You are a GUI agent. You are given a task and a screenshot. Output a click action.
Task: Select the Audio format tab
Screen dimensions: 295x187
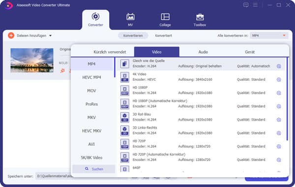tap(203, 52)
